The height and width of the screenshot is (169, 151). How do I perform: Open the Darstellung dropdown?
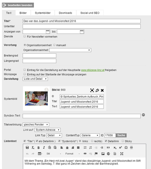(35, 79)
